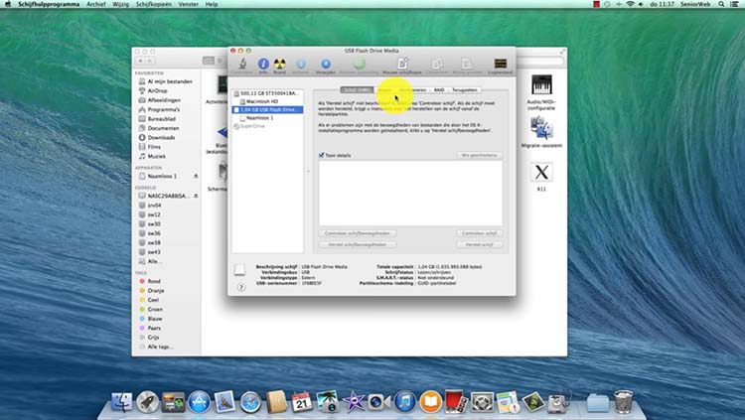Open the Wijzig menu

[120, 4]
